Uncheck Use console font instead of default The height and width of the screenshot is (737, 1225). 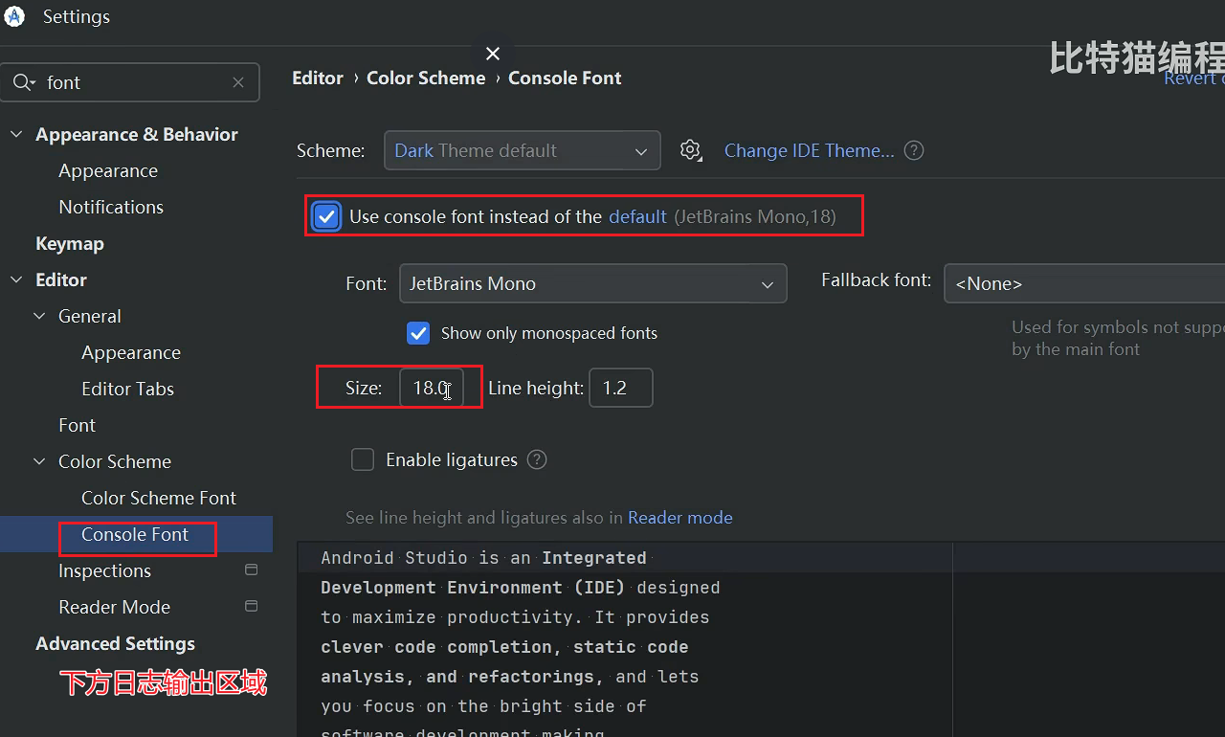pyautogui.click(x=326, y=216)
